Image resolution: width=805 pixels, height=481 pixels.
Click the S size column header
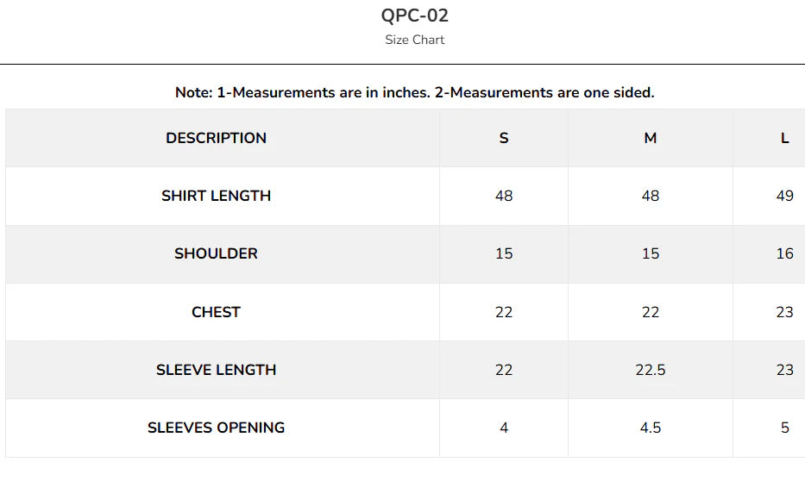(x=504, y=138)
